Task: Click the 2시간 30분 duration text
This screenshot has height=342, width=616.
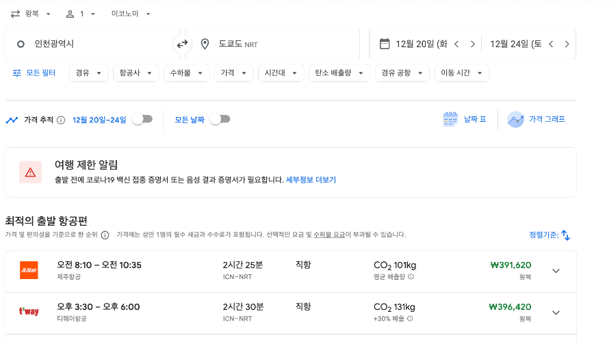Action: pyautogui.click(x=243, y=306)
